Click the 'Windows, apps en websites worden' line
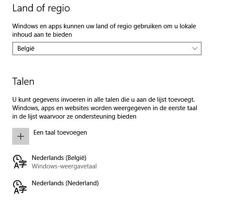Screen dimensions: 238x211 (105, 108)
